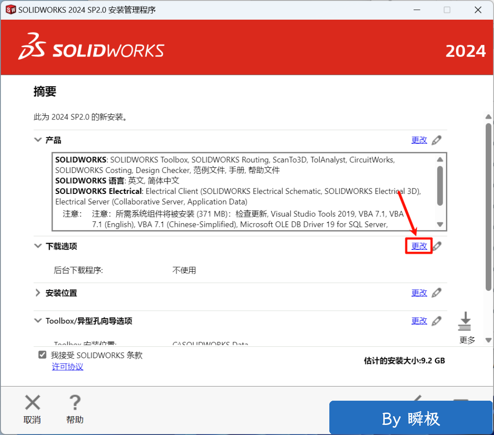Click the pencil icon beside 产品
This screenshot has width=494, height=435.
(437, 140)
